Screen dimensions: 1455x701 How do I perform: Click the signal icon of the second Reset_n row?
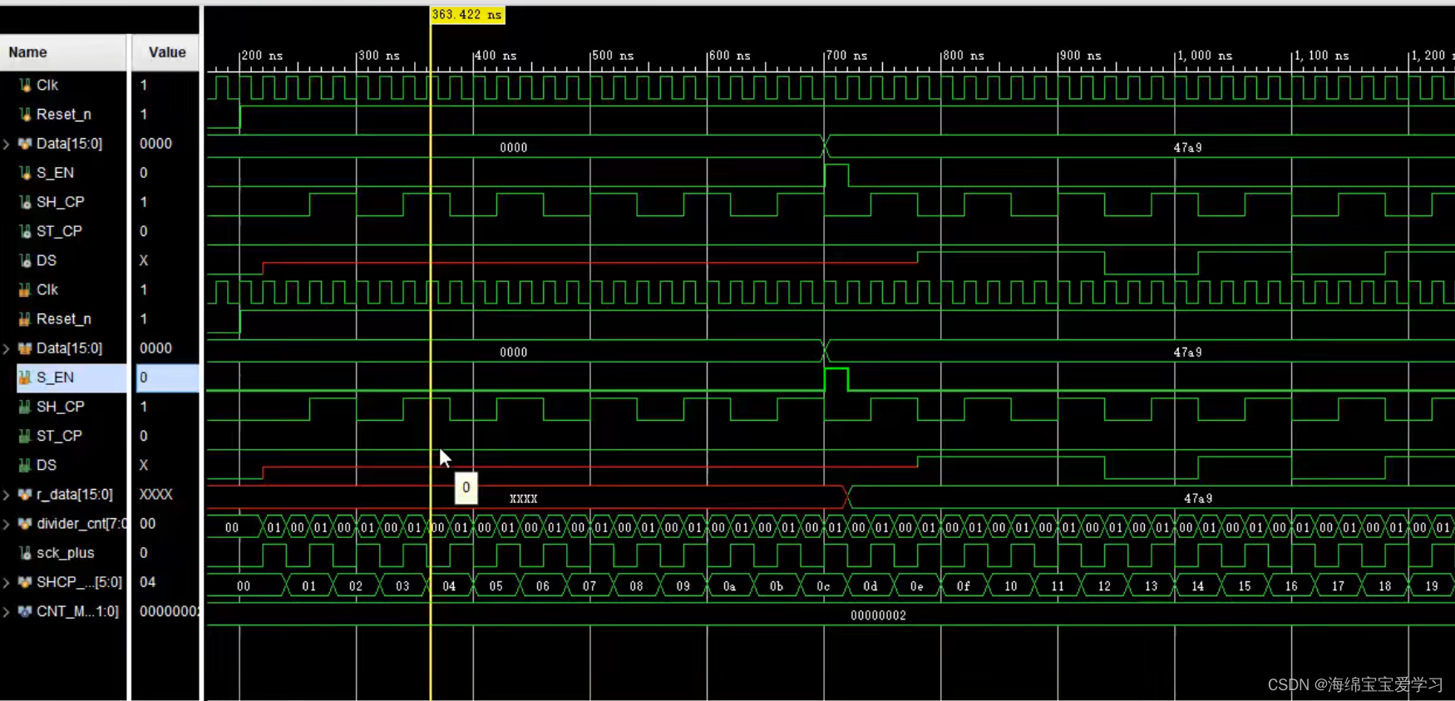tap(25, 318)
